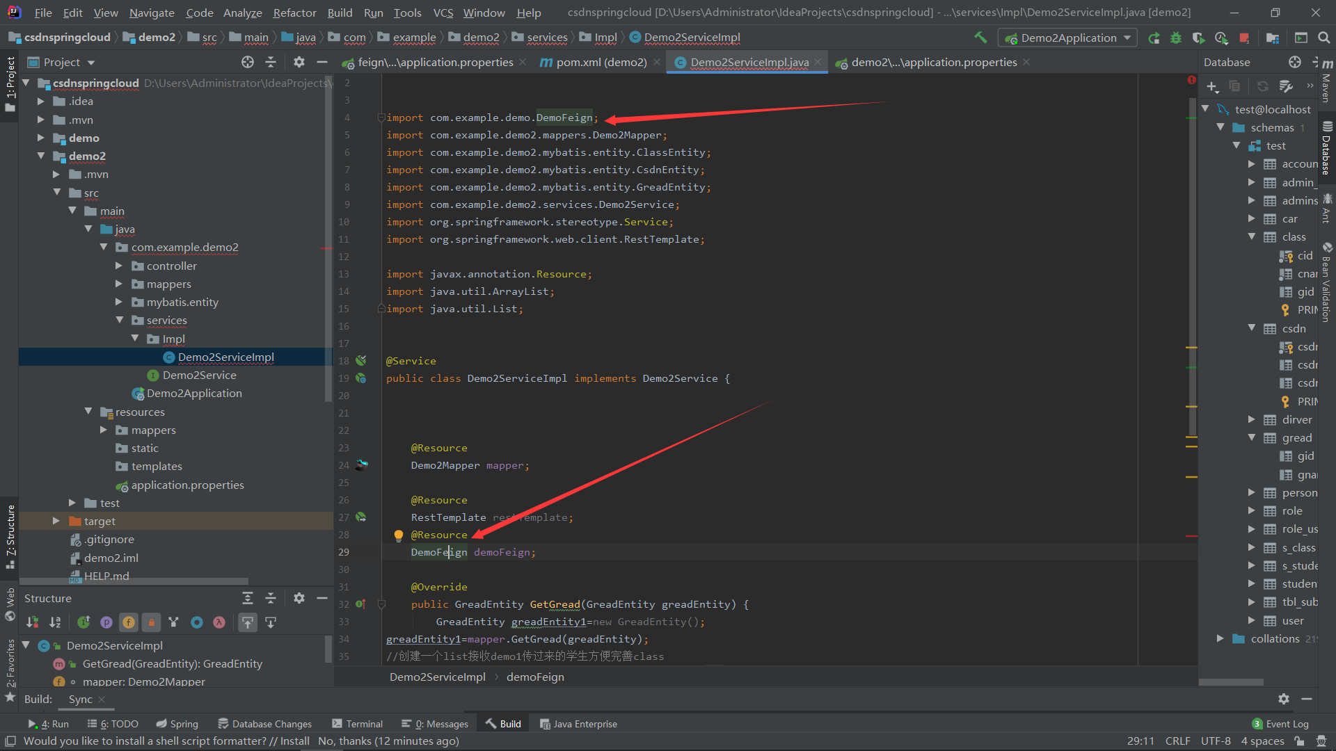Screen dimensions: 1336x751
Task: Toggle Show Fields filter in Structure toolbar
Action: (129, 622)
